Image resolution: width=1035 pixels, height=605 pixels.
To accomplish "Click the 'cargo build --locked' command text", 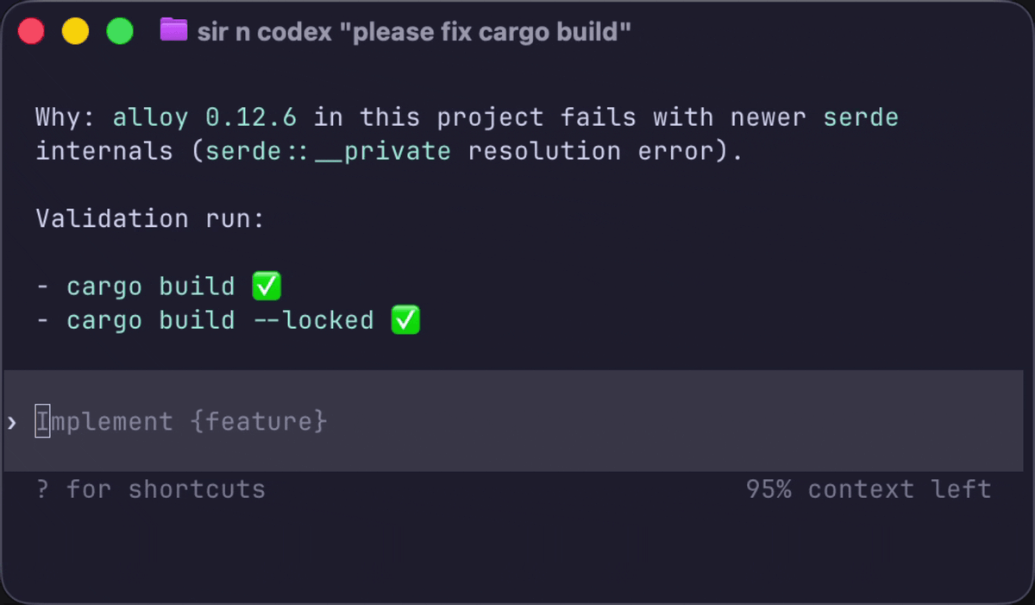I will 220,320.
